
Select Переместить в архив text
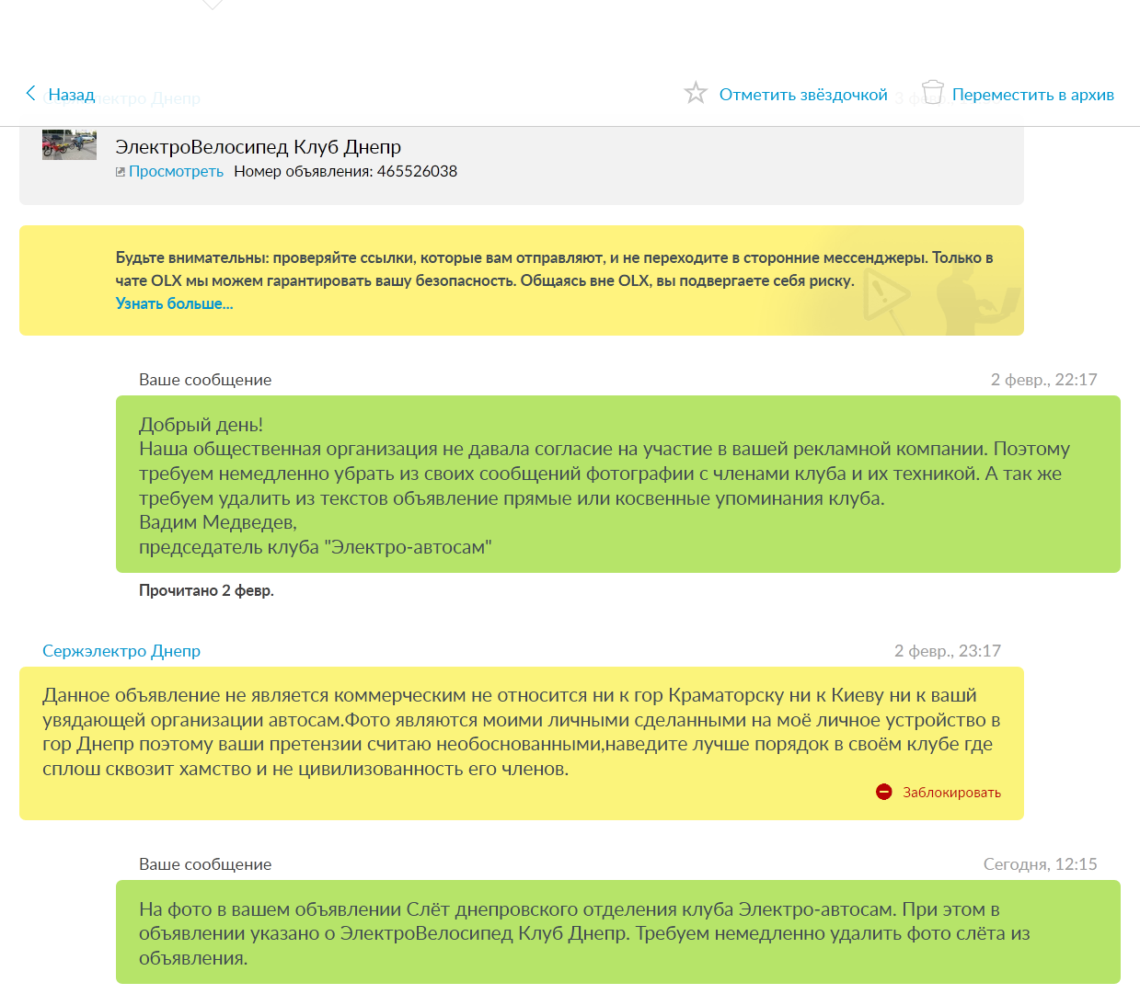click(1032, 95)
